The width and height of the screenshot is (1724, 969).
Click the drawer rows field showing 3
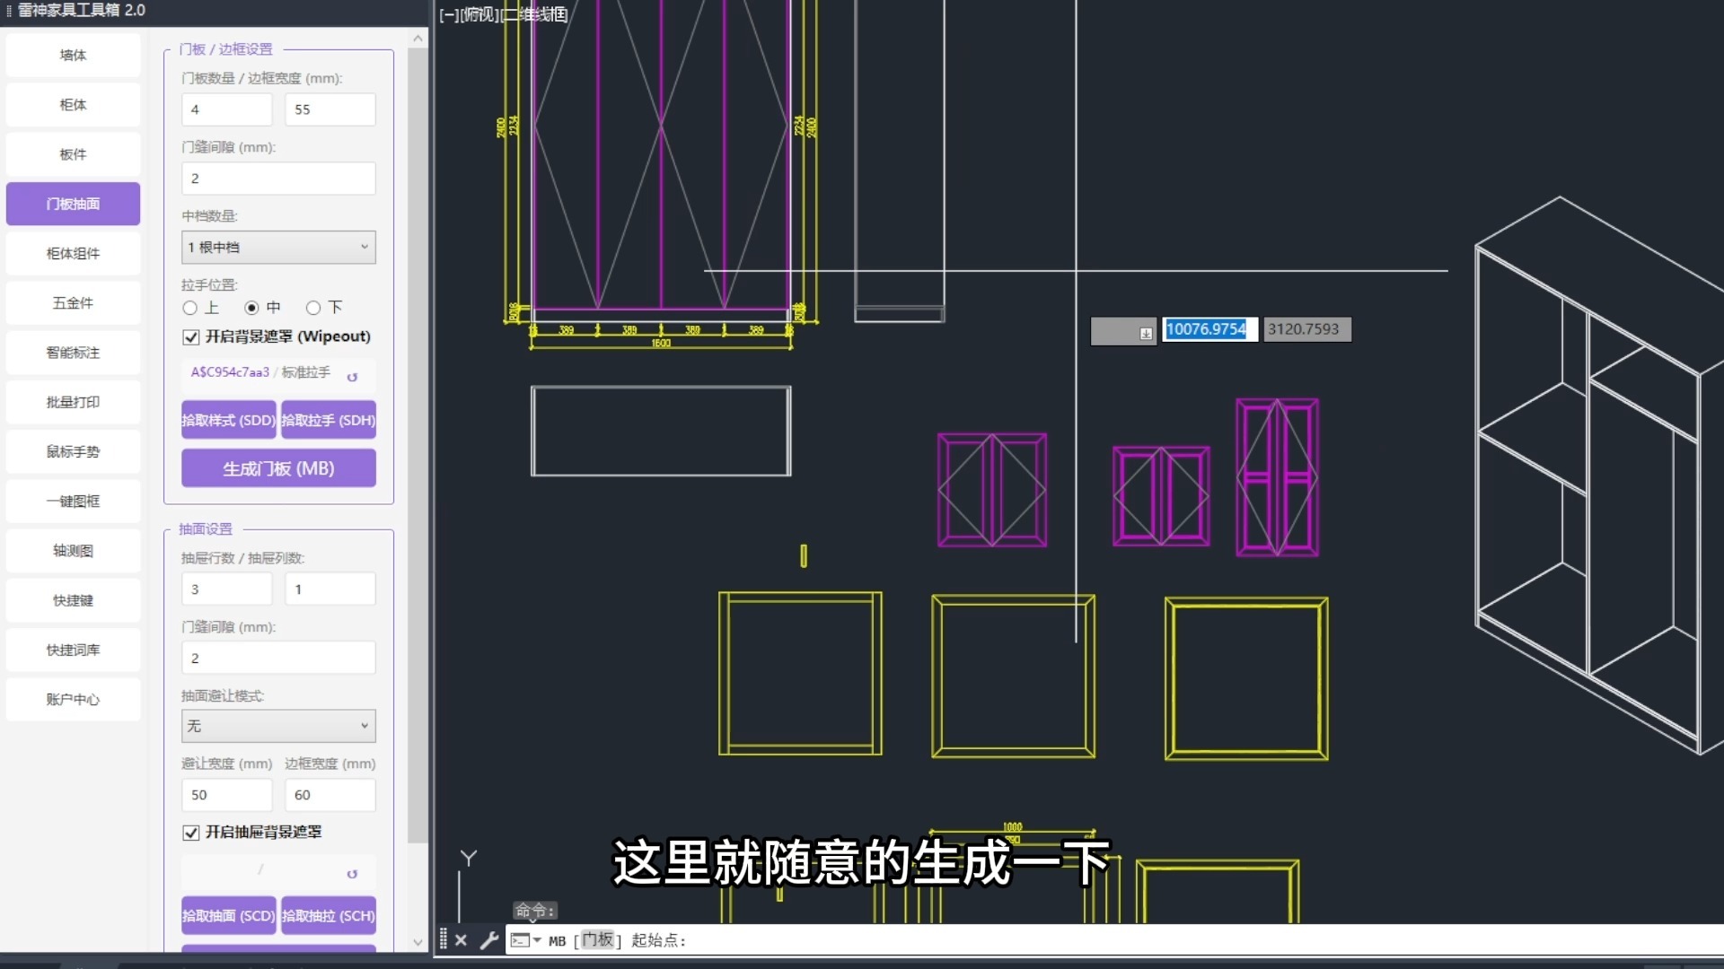pyautogui.click(x=227, y=589)
